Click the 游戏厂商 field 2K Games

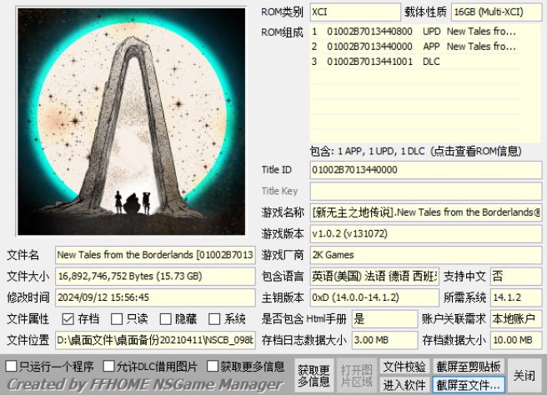click(426, 255)
